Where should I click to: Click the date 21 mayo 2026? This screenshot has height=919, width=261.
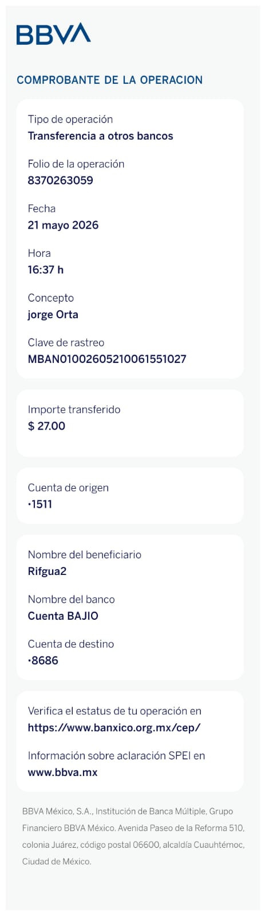[x=63, y=225]
